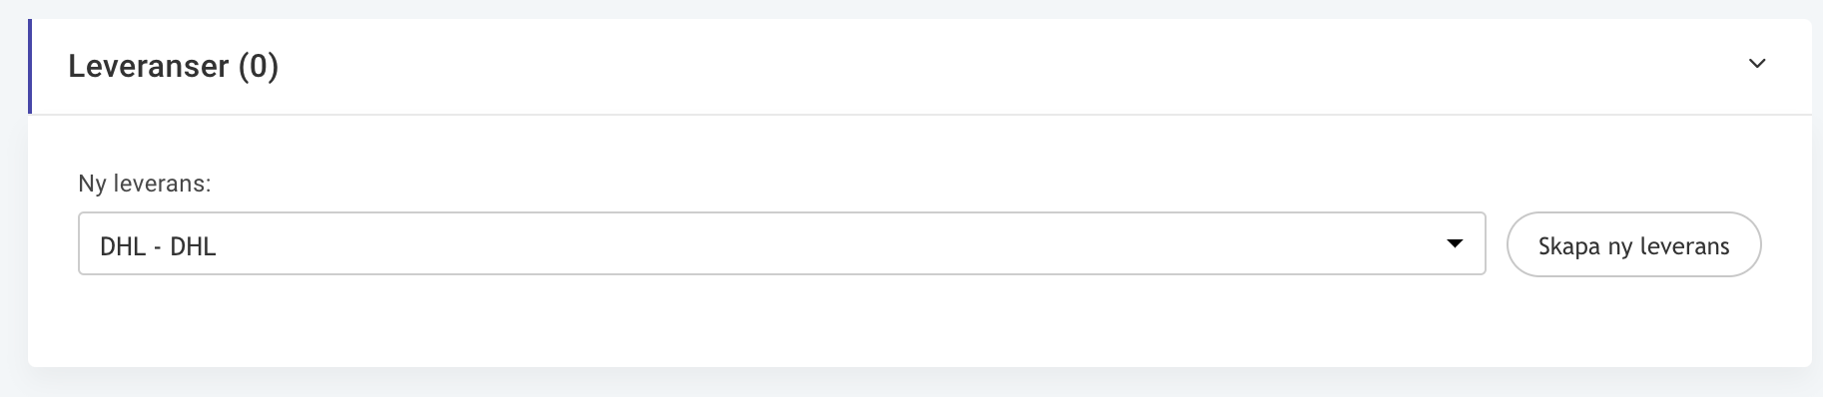Click the word Skapa on the rounded button
This screenshot has width=1823, height=397.
[1569, 246]
